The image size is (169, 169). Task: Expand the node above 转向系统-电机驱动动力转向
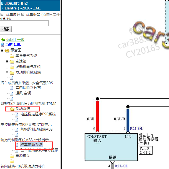[x=7, y=161]
